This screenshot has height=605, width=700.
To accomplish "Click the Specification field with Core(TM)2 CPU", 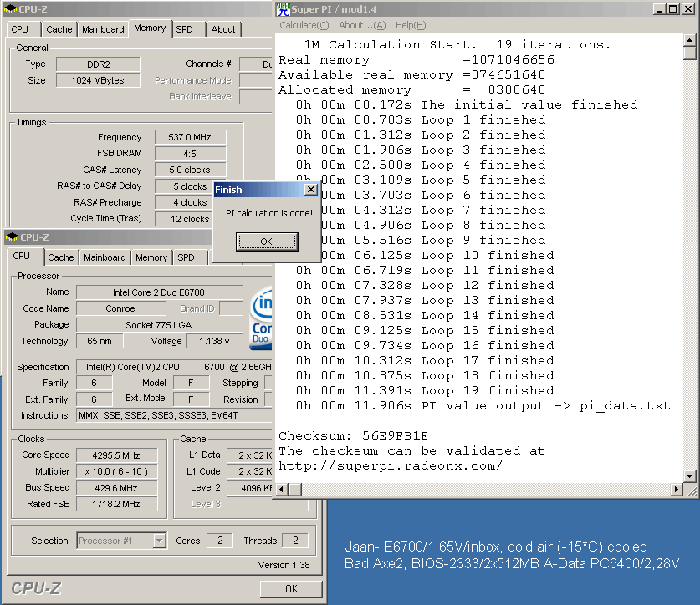I will click(x=174, y=367).
